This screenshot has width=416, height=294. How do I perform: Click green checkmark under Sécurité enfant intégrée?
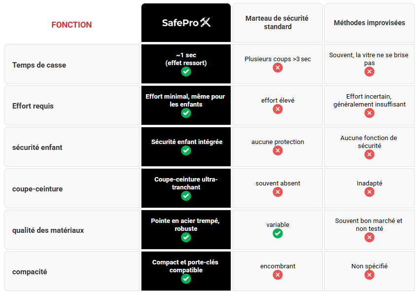186,150
